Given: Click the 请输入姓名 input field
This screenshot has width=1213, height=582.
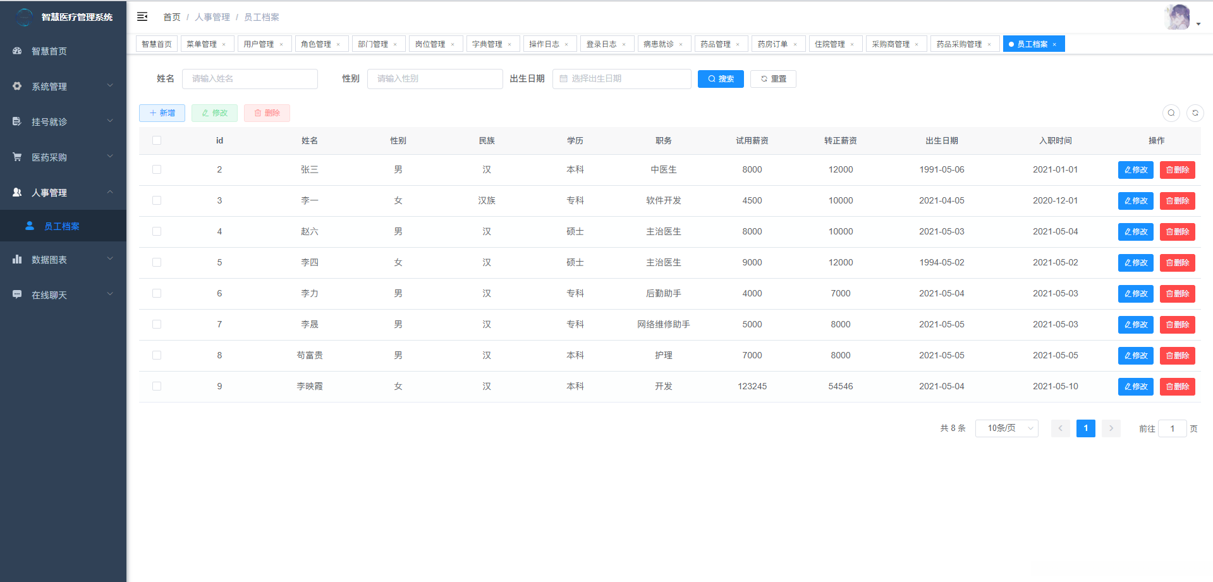Looking at the screenshot, I should (x=250, y=79).
